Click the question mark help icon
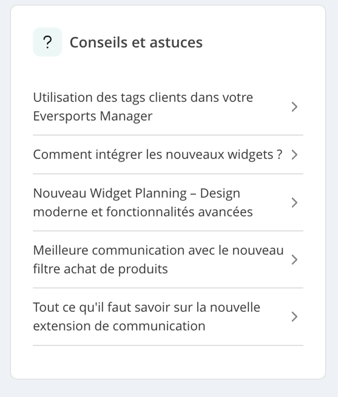Image resolution: width=338 pixels, height=397 pixels. [47, 42]
